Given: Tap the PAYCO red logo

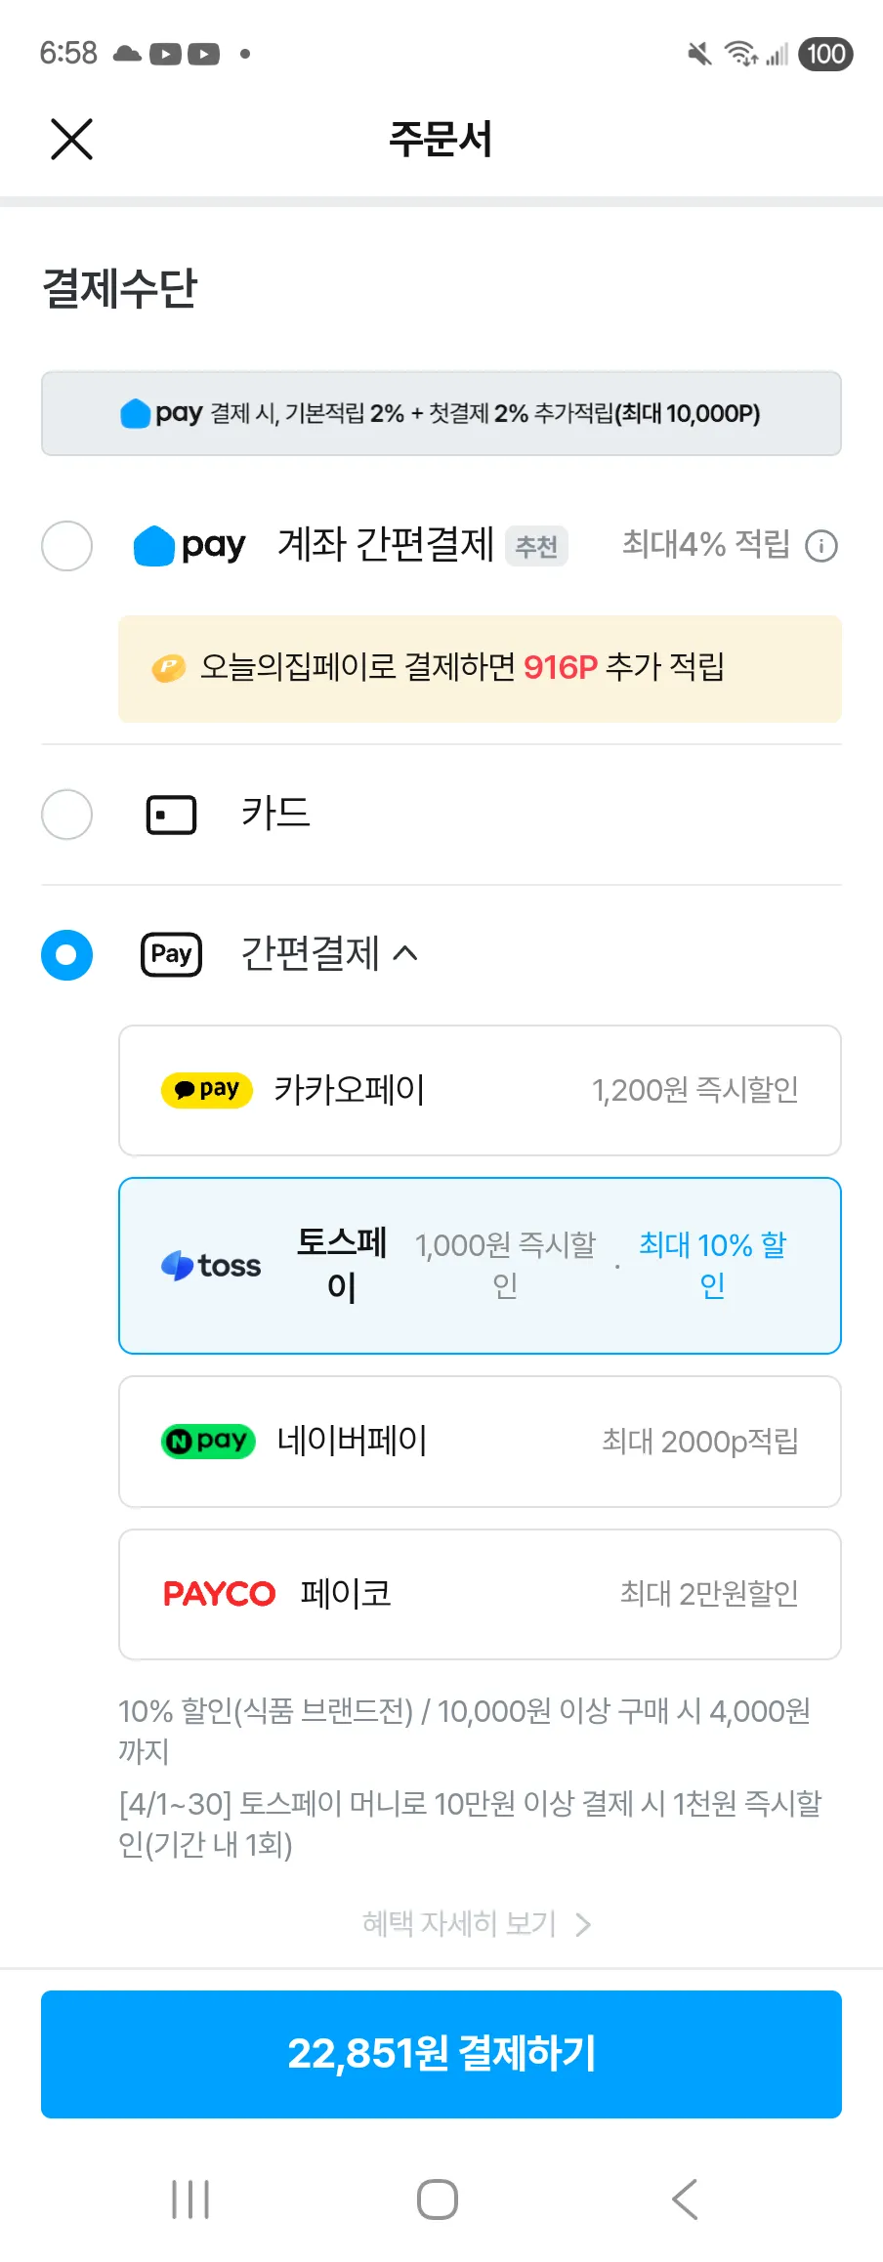Looking at the screenshot, I should [x=219, y=1594].
